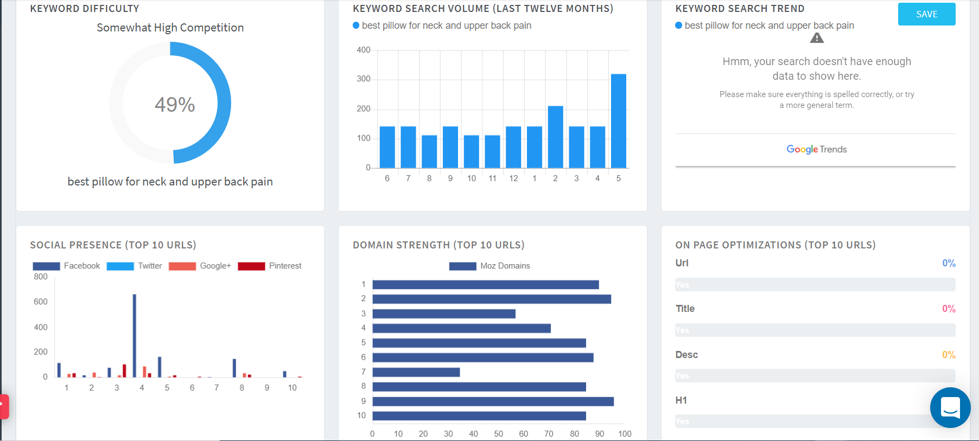Select Moz Domains bar for URL 3
The width and height of the screenshot is (979, 441).
(x=444, y=314)
